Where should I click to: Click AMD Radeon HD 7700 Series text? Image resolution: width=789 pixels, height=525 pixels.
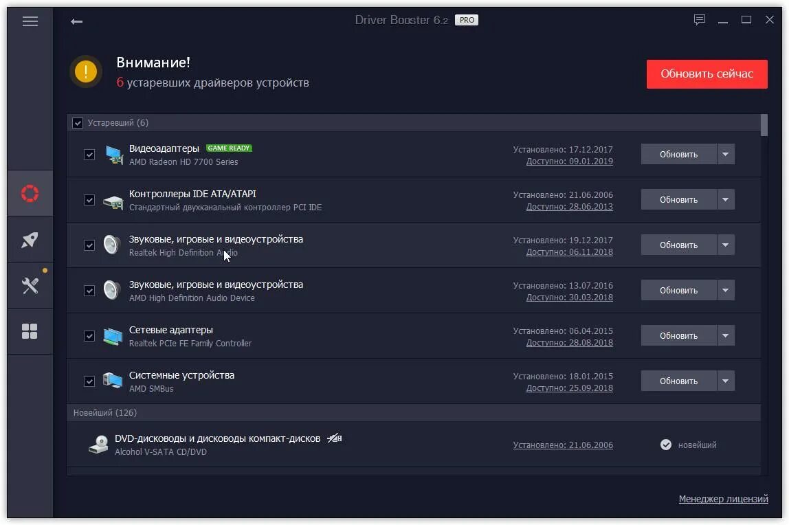click(x=184, y=162)
